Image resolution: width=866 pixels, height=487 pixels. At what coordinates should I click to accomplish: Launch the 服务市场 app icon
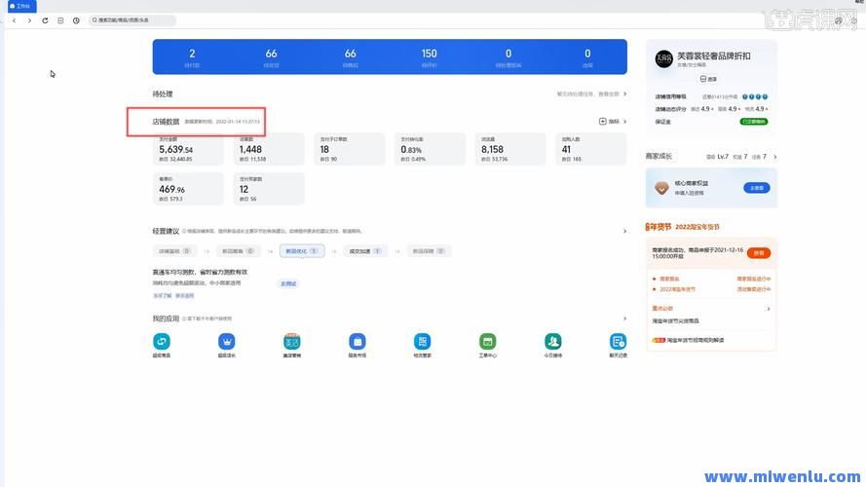point(358,342)
